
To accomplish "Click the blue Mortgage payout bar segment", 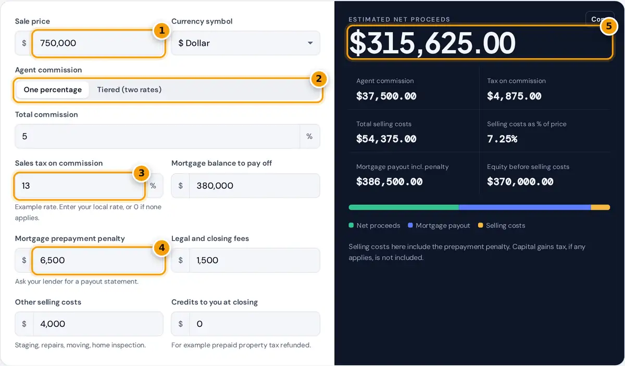I will click(x=525, y=208).
